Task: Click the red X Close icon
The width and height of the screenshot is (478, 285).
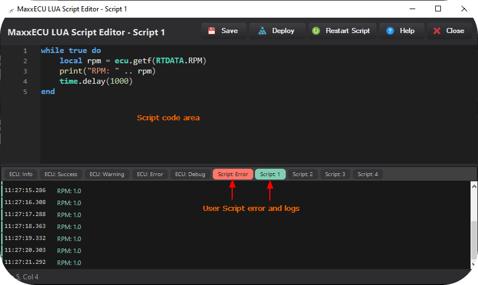Action: (x=437, y=31)
